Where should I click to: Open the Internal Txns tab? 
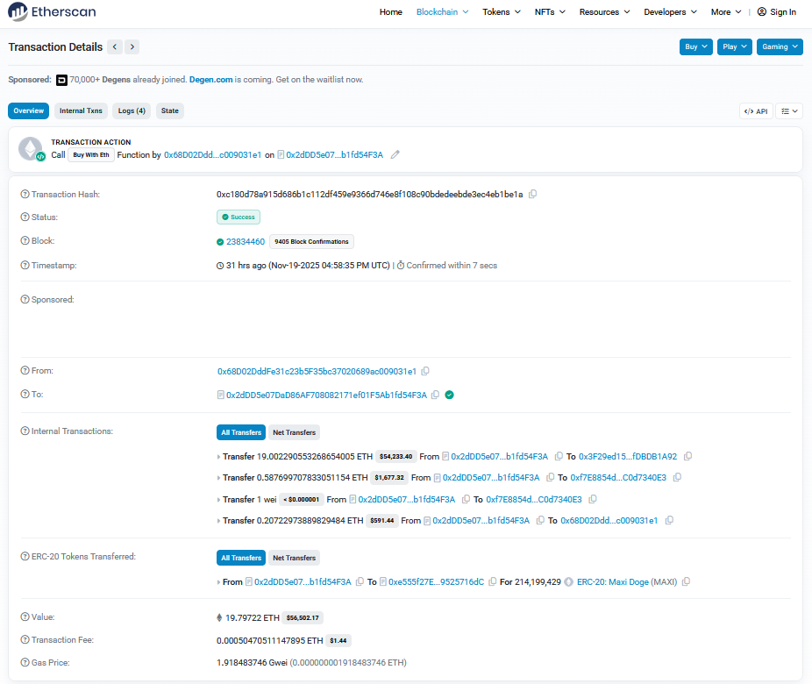(81, 110)
